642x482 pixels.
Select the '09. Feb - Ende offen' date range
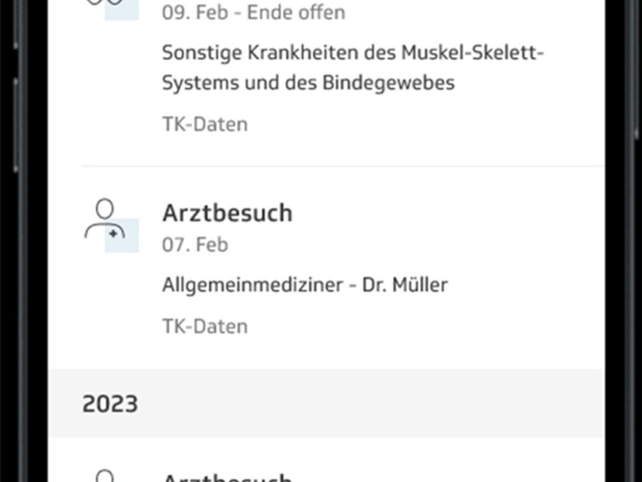[x=253, y=12]
